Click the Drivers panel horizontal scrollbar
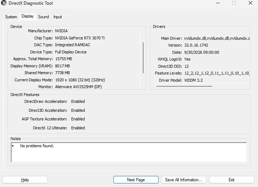Image resolution: width=258 pixels, height=187 pixels. (184, 86)
